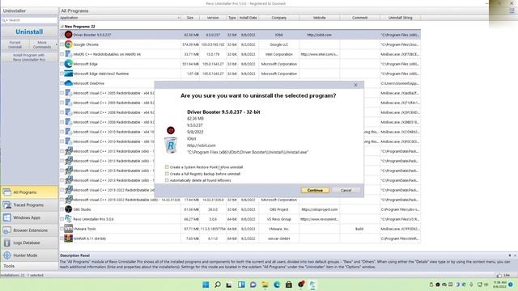Screen dimensions: 518x291
Task: Open the Tools section in sidebar
Action: 29,266
